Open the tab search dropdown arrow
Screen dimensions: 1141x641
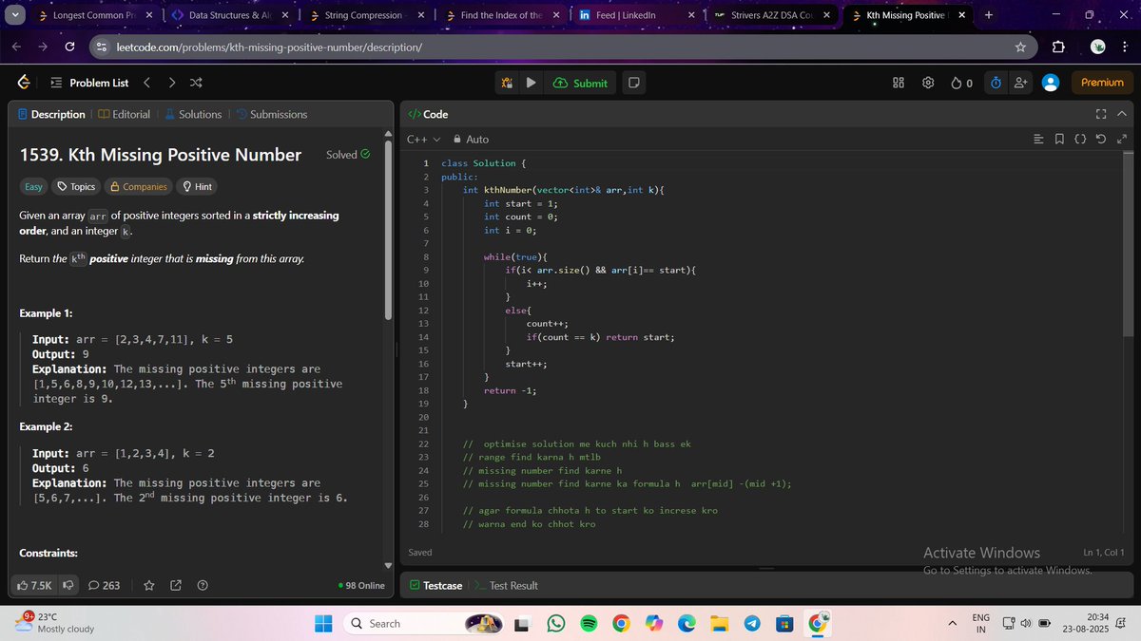14,15
